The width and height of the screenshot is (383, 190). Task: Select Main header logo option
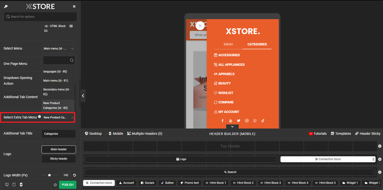click(x=59, y=149)
